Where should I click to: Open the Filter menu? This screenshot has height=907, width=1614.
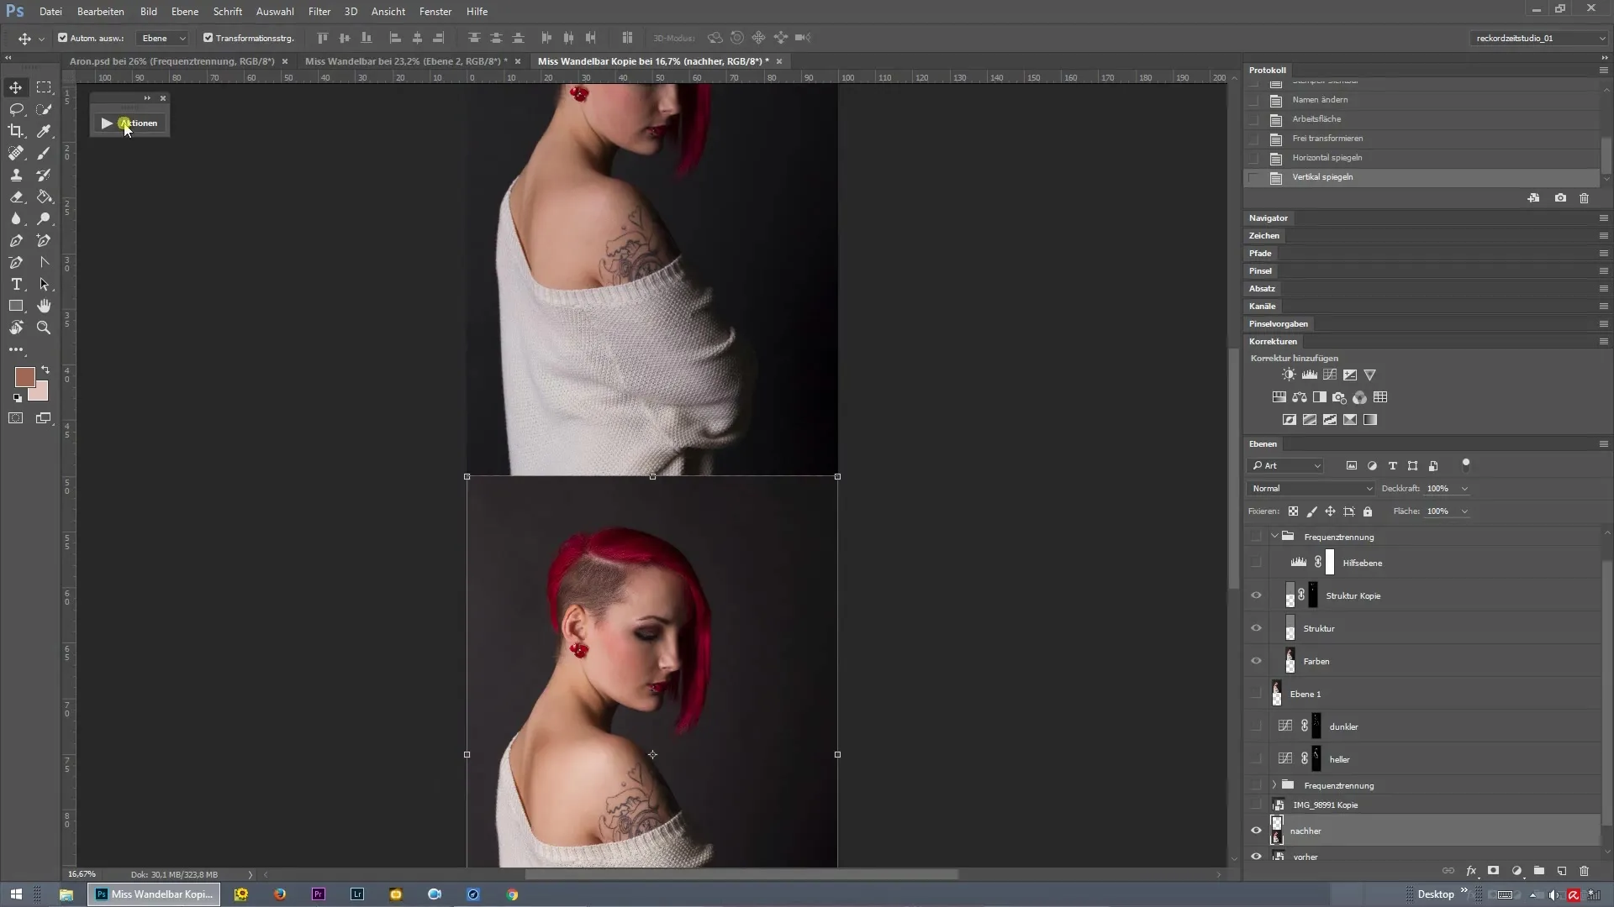click(x=319, y=12)
